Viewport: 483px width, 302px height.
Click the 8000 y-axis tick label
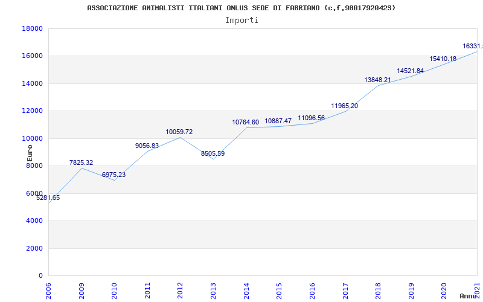tap(34, 165)
